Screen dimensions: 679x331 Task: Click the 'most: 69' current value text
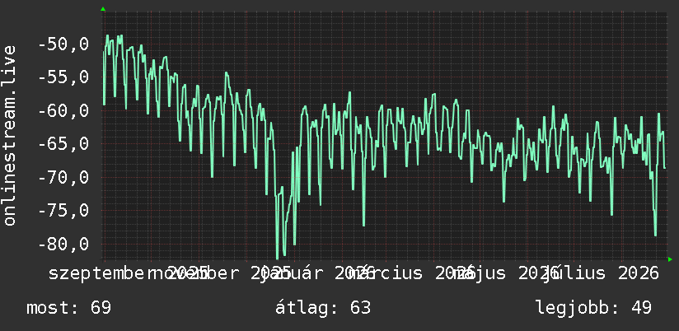[x=69, y=308]
